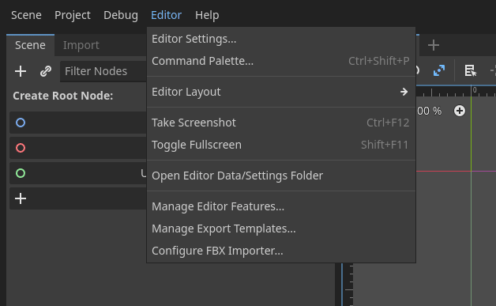Click the add new node plus icon
Viewport: 496px width, 306px height.
pos(21,71)
